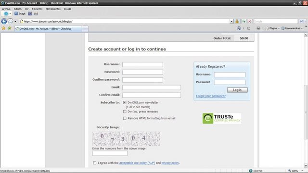The width and height of the screenshot is (308, 173).
Task: Click the vertical scrollbar thumb
Action: (306, 112)
